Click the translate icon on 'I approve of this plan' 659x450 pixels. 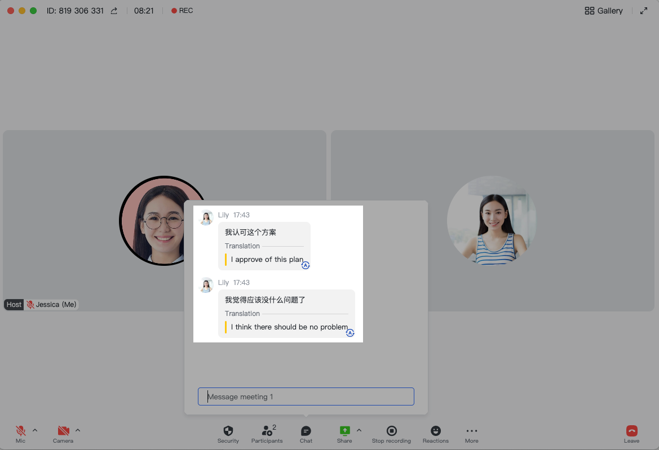[306, 265]
